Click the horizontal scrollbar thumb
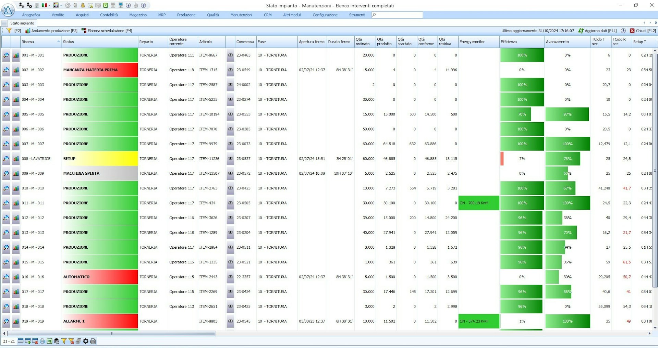The image size is (658, 348). point(111,333)
